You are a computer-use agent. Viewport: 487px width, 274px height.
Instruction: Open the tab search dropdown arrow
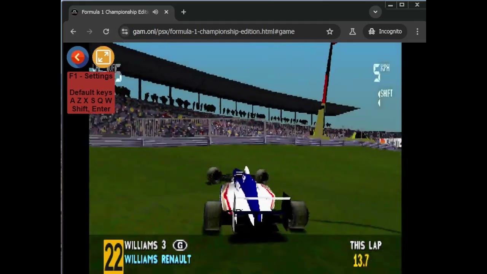coord(375,12)
